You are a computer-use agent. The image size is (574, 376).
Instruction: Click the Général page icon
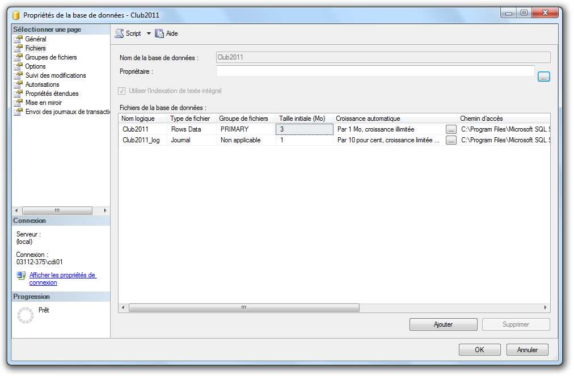click(18, 39)
